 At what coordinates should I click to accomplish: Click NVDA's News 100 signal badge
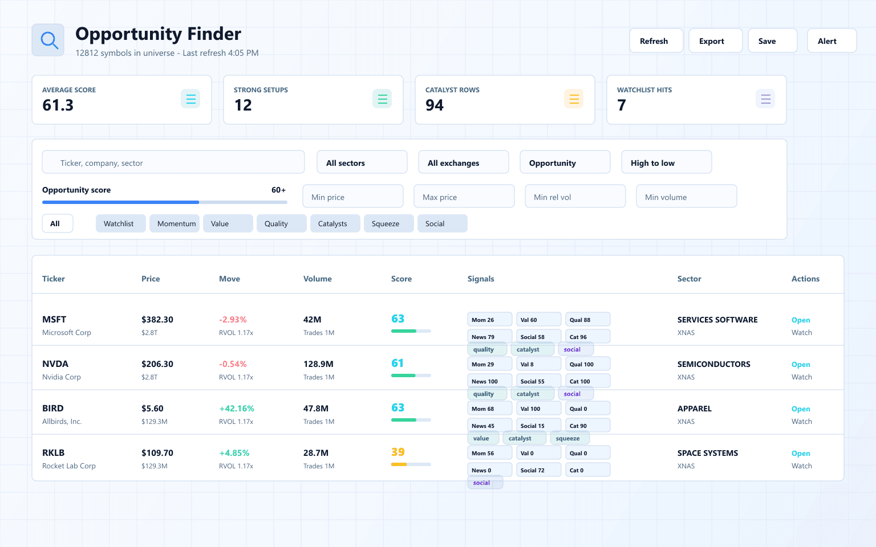(x=490, y=381)
